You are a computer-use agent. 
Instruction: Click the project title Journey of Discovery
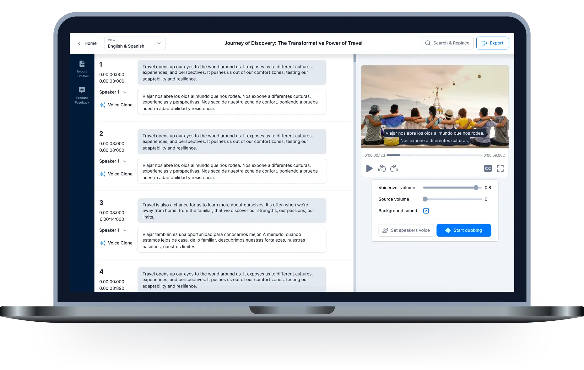pos(293,43)
